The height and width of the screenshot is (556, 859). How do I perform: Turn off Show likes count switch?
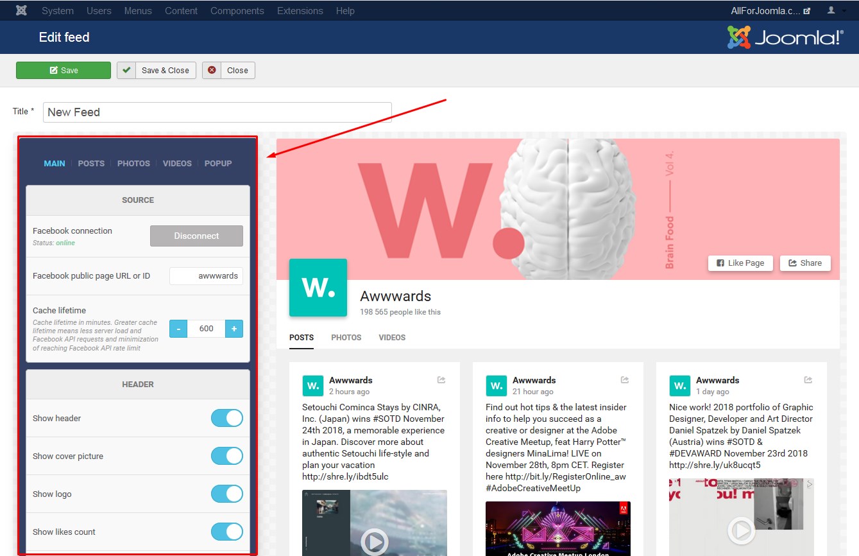pos(227,532)
